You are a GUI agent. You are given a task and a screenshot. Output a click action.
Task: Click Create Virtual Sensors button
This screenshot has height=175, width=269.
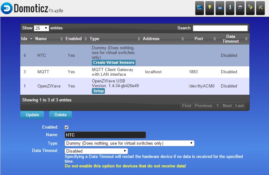(x=114, y=63)
